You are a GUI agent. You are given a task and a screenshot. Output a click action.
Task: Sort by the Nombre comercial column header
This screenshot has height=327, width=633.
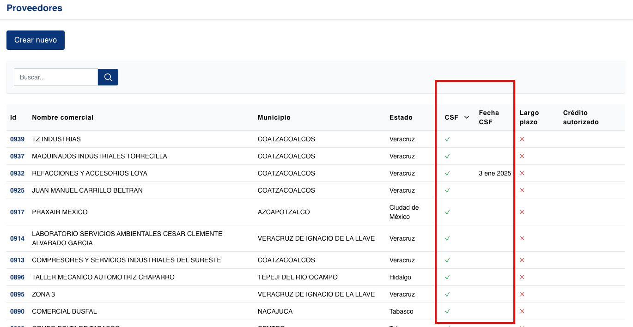point(62,117)
